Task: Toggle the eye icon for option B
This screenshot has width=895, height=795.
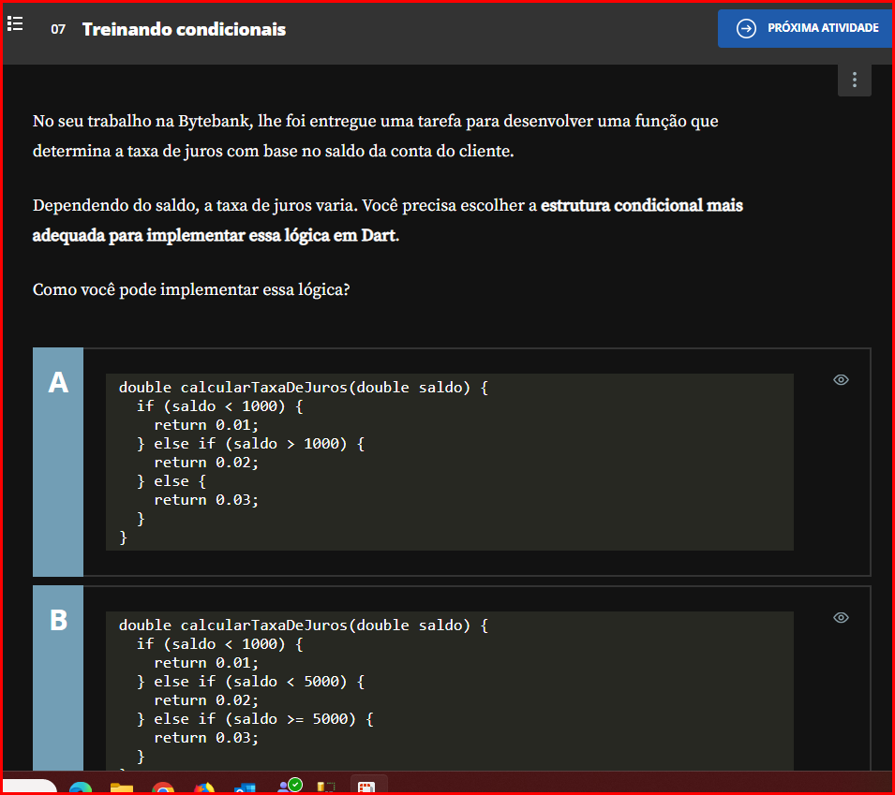Action: click(x=841, y=618)
